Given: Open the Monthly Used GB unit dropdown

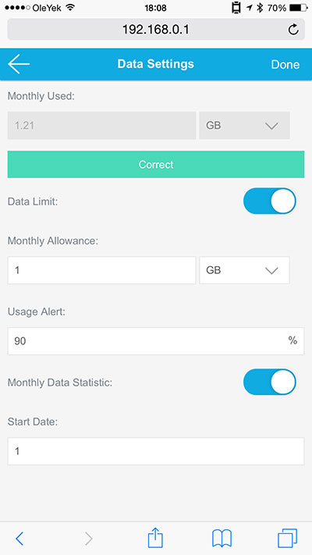Looking at the screenshot, I should click(x=244, y=126).
